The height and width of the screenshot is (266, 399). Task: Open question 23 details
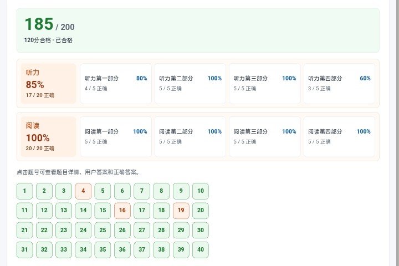tap(64, 230)
